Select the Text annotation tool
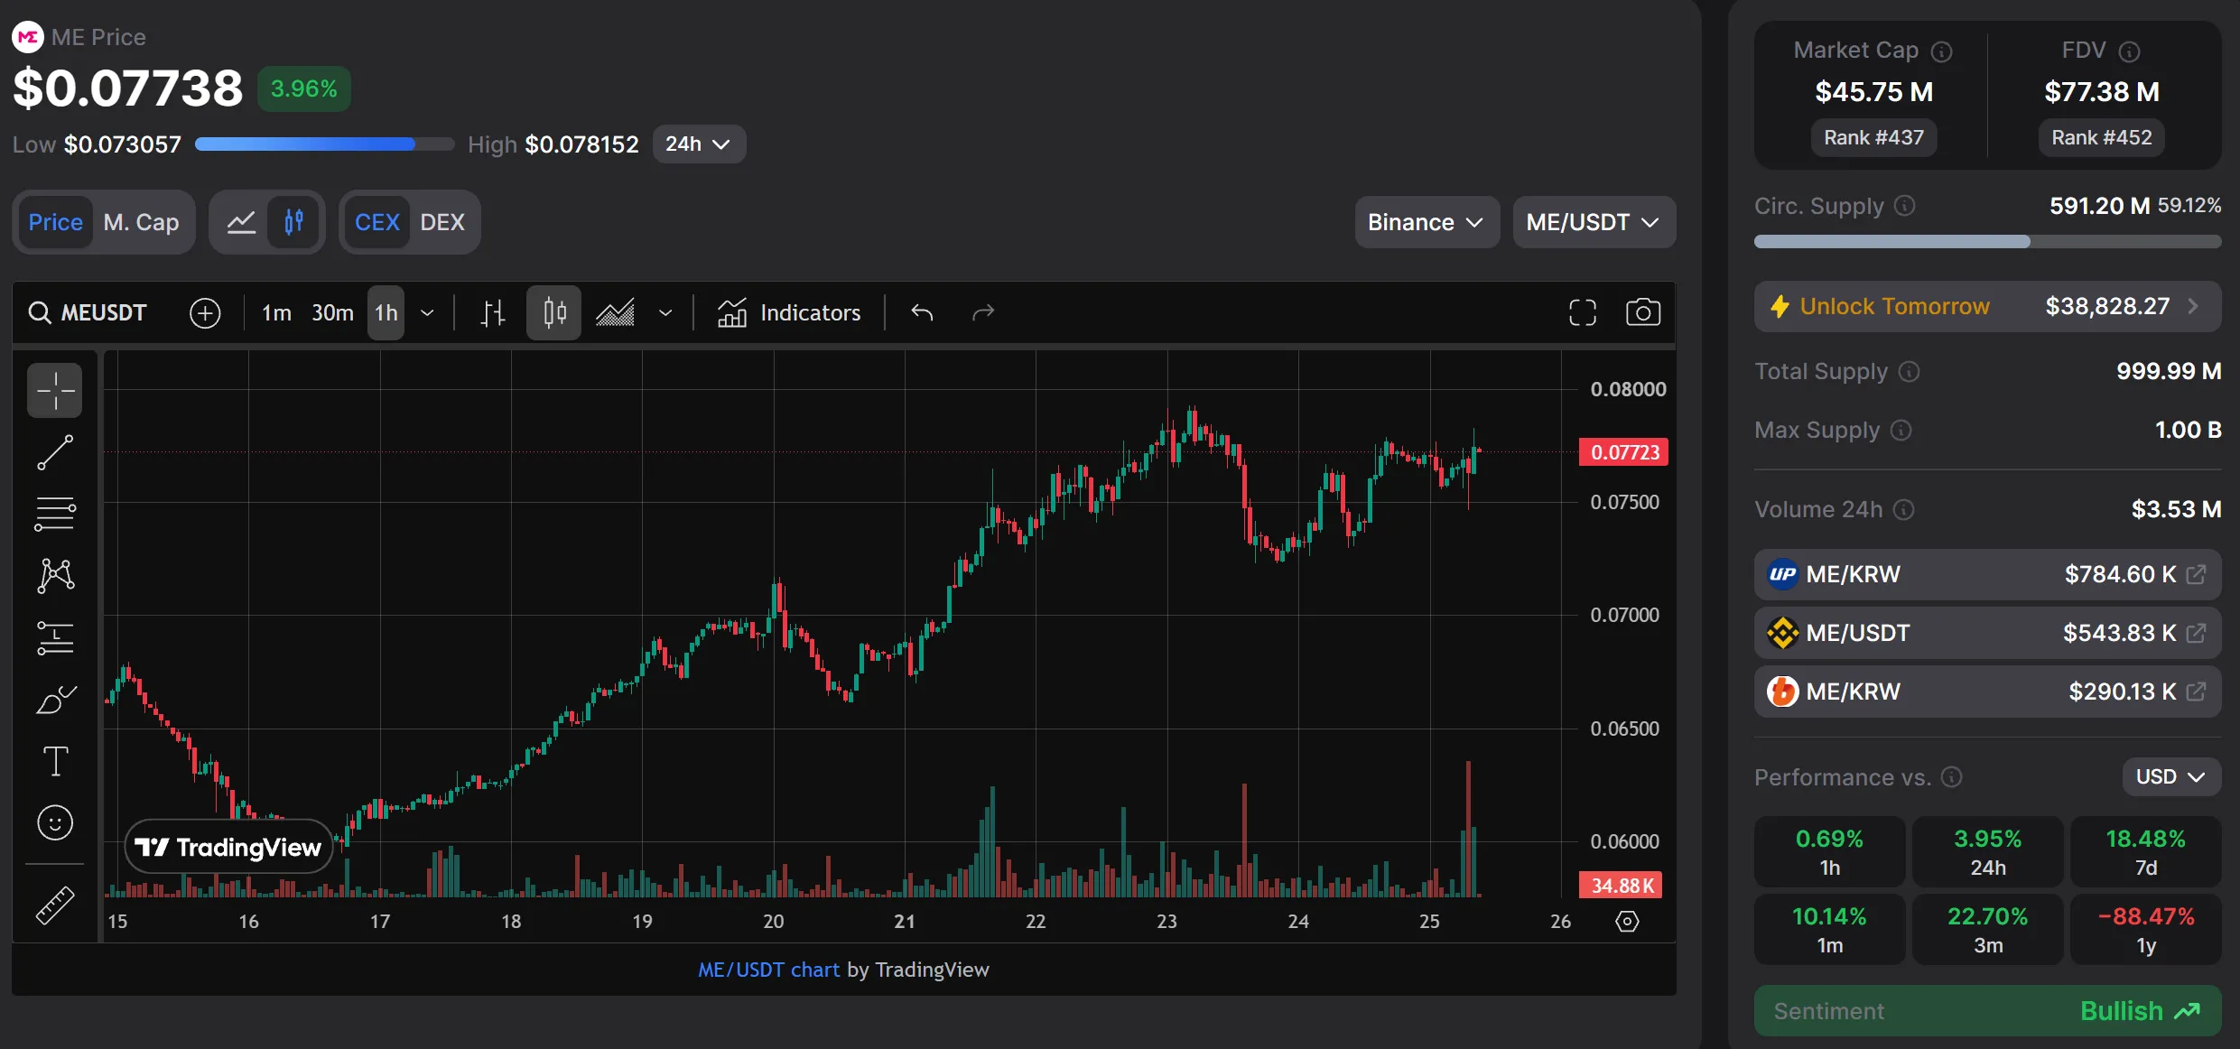Viewport: 2240px width, 1049px height. 55,761
